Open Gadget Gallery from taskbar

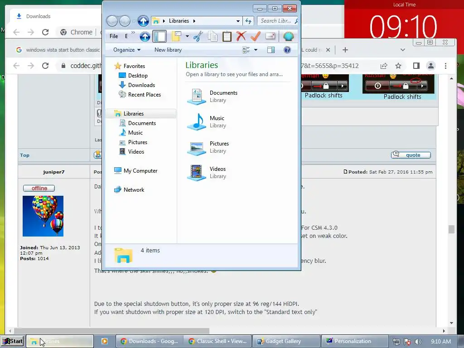point(286,341)
